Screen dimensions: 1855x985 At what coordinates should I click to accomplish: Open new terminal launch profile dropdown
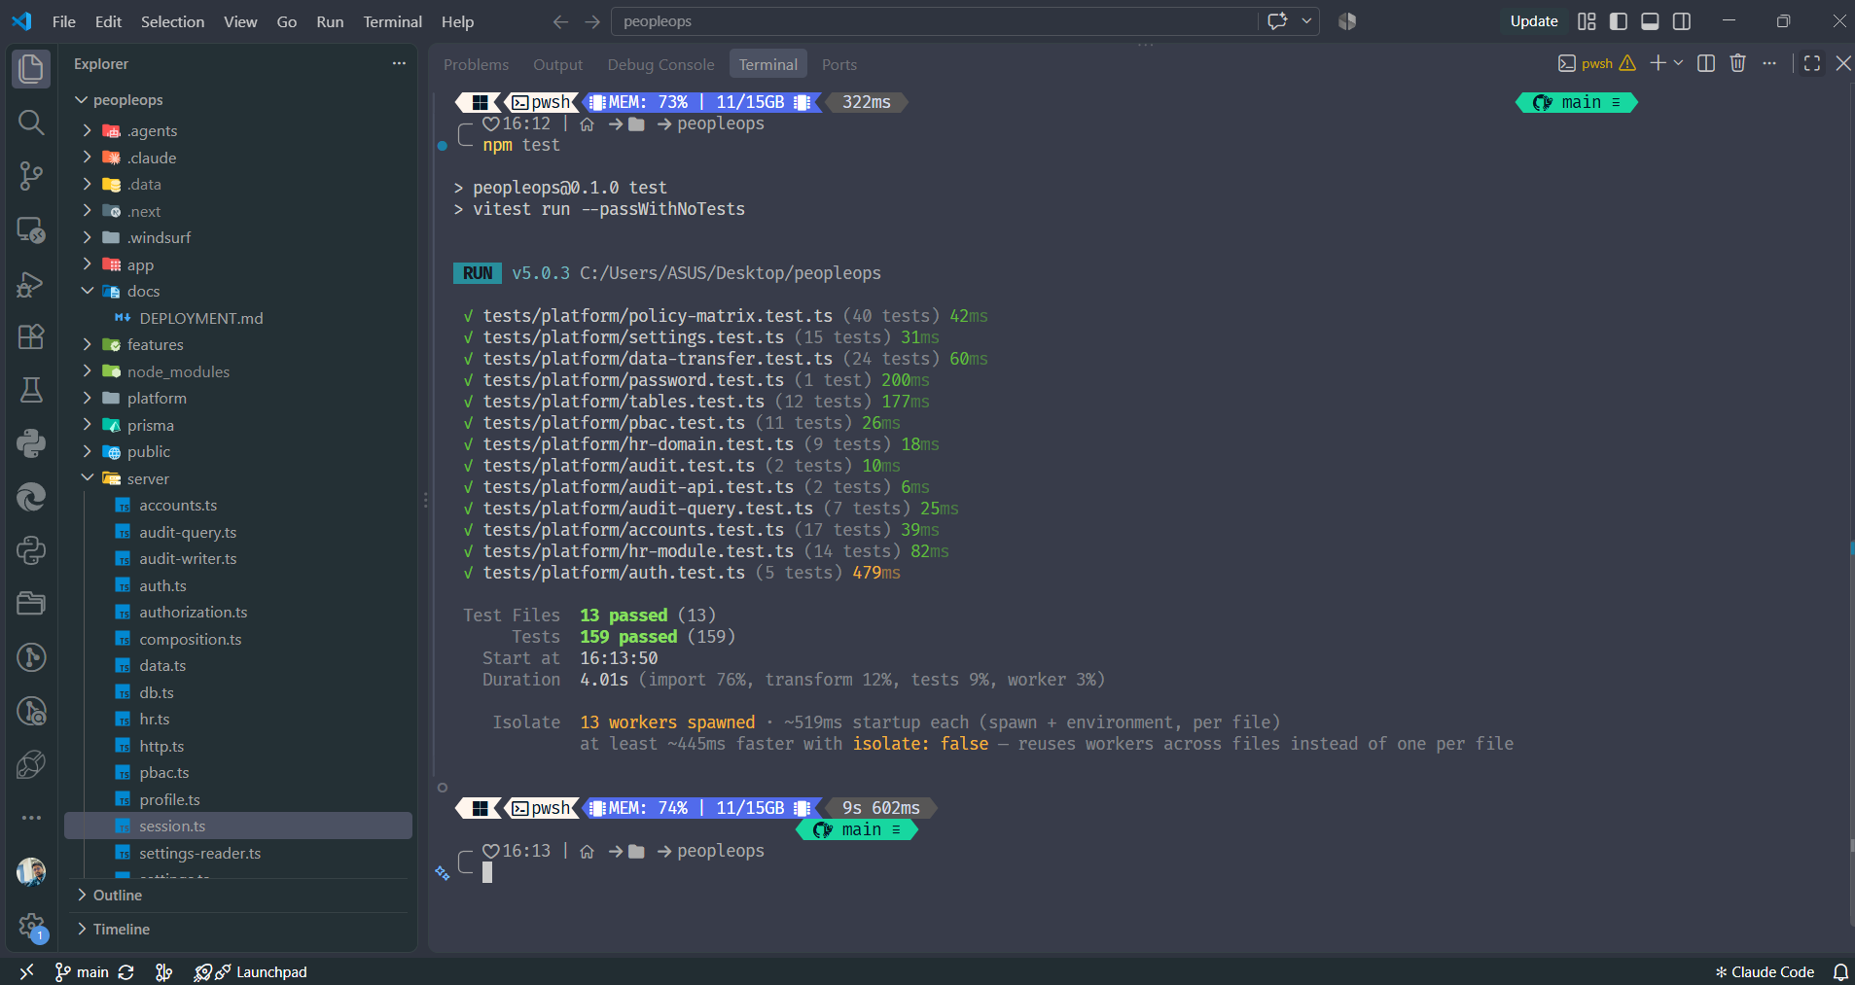pos(1678,63)
